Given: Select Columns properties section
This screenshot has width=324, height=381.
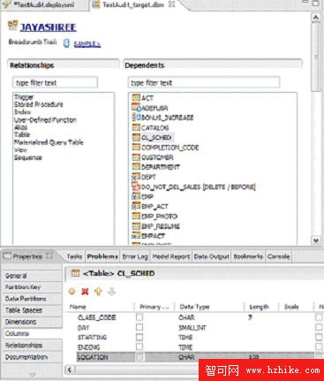Looking at the screenshot, I should [x=32, y=333].
